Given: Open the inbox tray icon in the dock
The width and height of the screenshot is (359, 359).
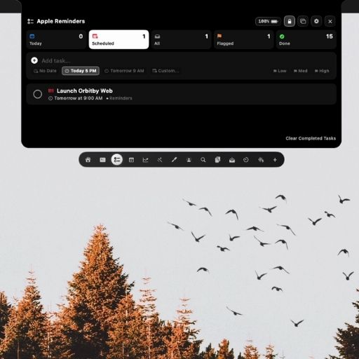Looking at the screenshot, I should pos(232,160).
